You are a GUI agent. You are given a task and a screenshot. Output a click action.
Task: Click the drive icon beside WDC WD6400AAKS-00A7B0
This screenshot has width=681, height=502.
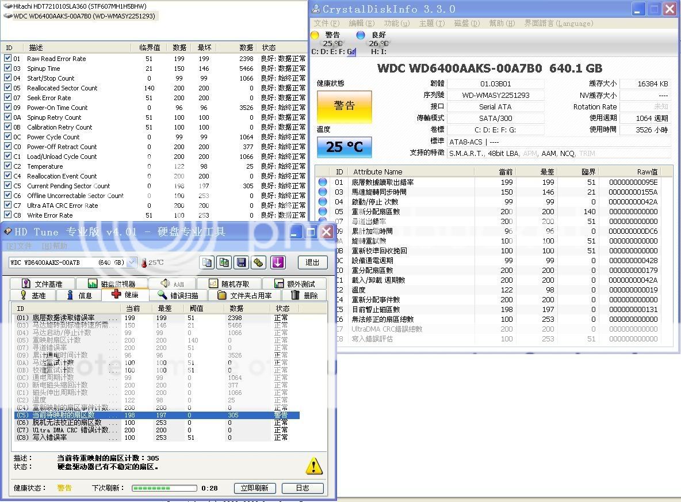(8, 16)
